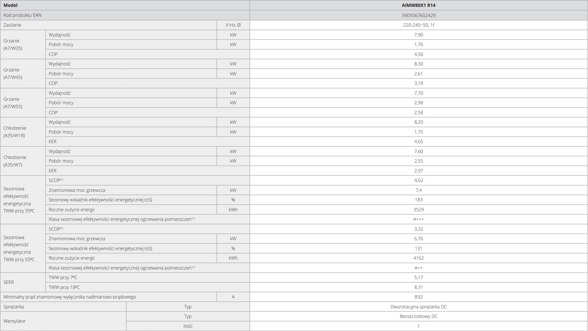Click the A+++ energy class value

[x=419, y=219]
